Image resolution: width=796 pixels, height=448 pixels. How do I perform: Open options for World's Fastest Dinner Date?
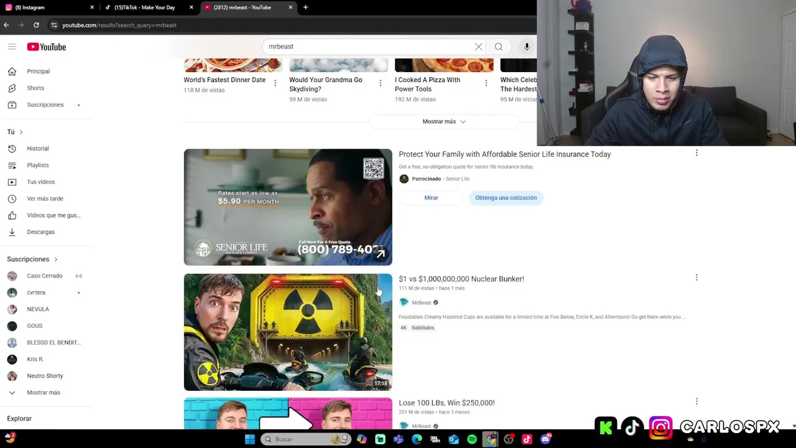(x=275, y=83)
